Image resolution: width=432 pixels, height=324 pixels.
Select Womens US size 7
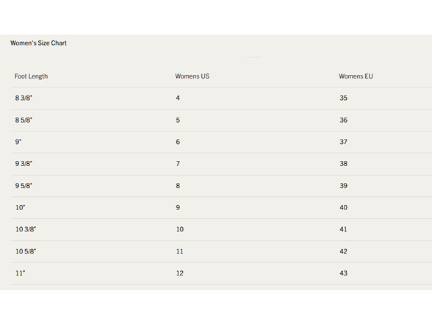(x=178, y=164)
